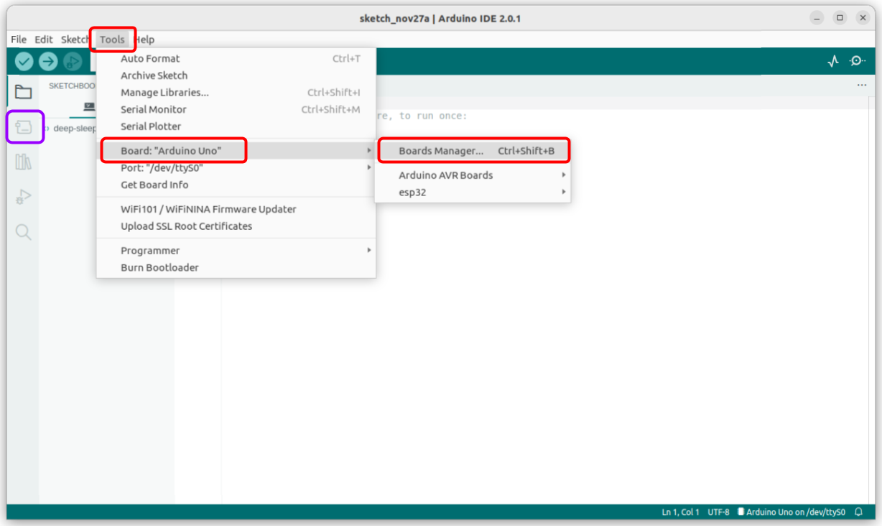Select Serial Monitor from Tools menu

click(152, 109)
